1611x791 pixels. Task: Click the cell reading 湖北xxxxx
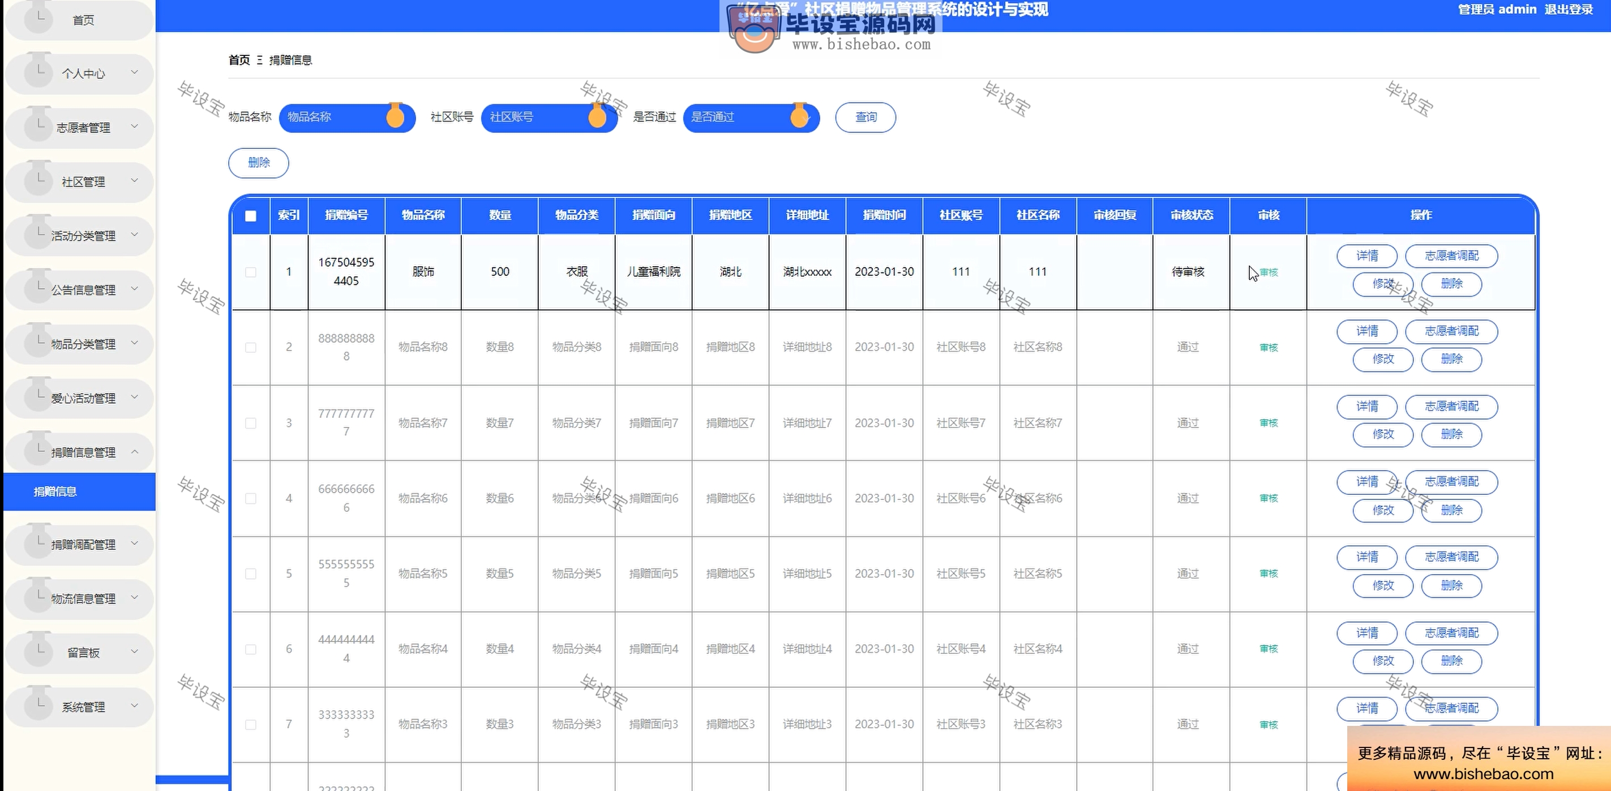pyautogui.click(x=807, y=272)
